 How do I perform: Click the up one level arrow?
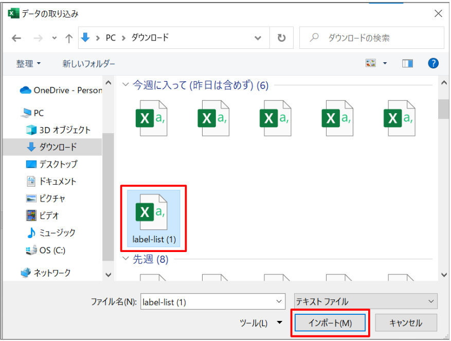69,38
